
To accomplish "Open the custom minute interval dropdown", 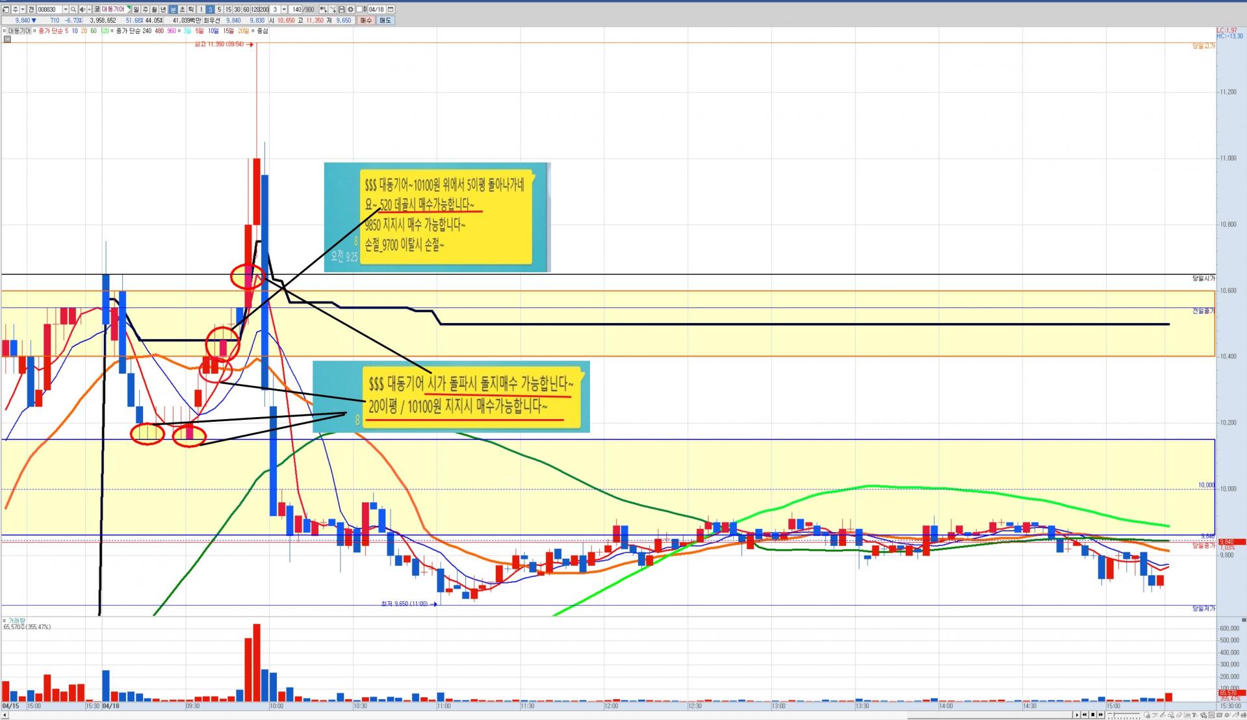I will point(284,10).
